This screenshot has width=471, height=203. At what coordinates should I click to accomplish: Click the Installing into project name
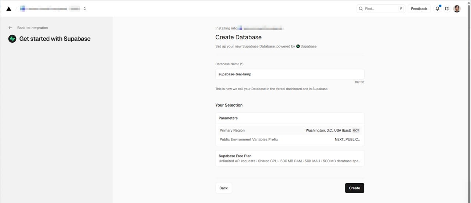(x=261, y=28)
